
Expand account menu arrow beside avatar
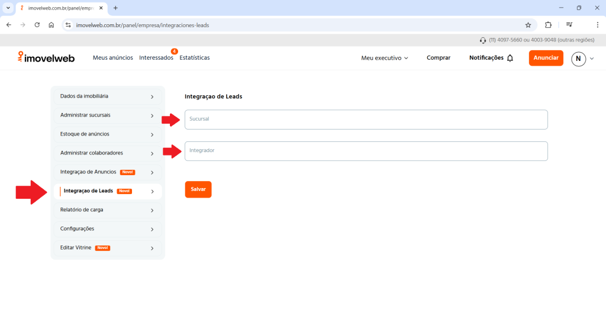click(592, 59)
